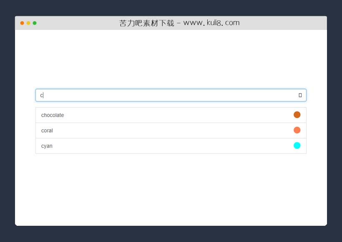Click the yellow dot in the title bar
The width and height of the screenshot is (342, 242).
[x=28, y=23]
